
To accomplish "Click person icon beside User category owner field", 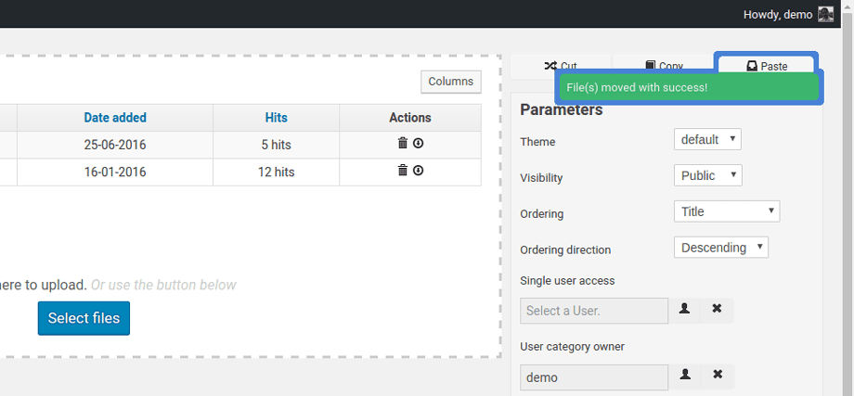I will (x=685, y=376).
